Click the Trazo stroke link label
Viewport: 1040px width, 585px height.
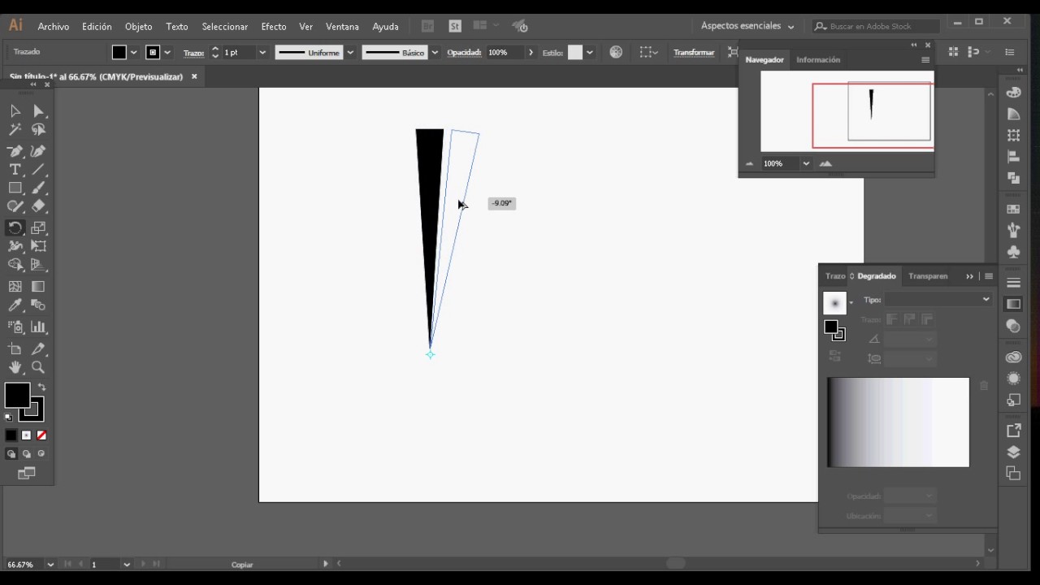click(x=193, y=53)
